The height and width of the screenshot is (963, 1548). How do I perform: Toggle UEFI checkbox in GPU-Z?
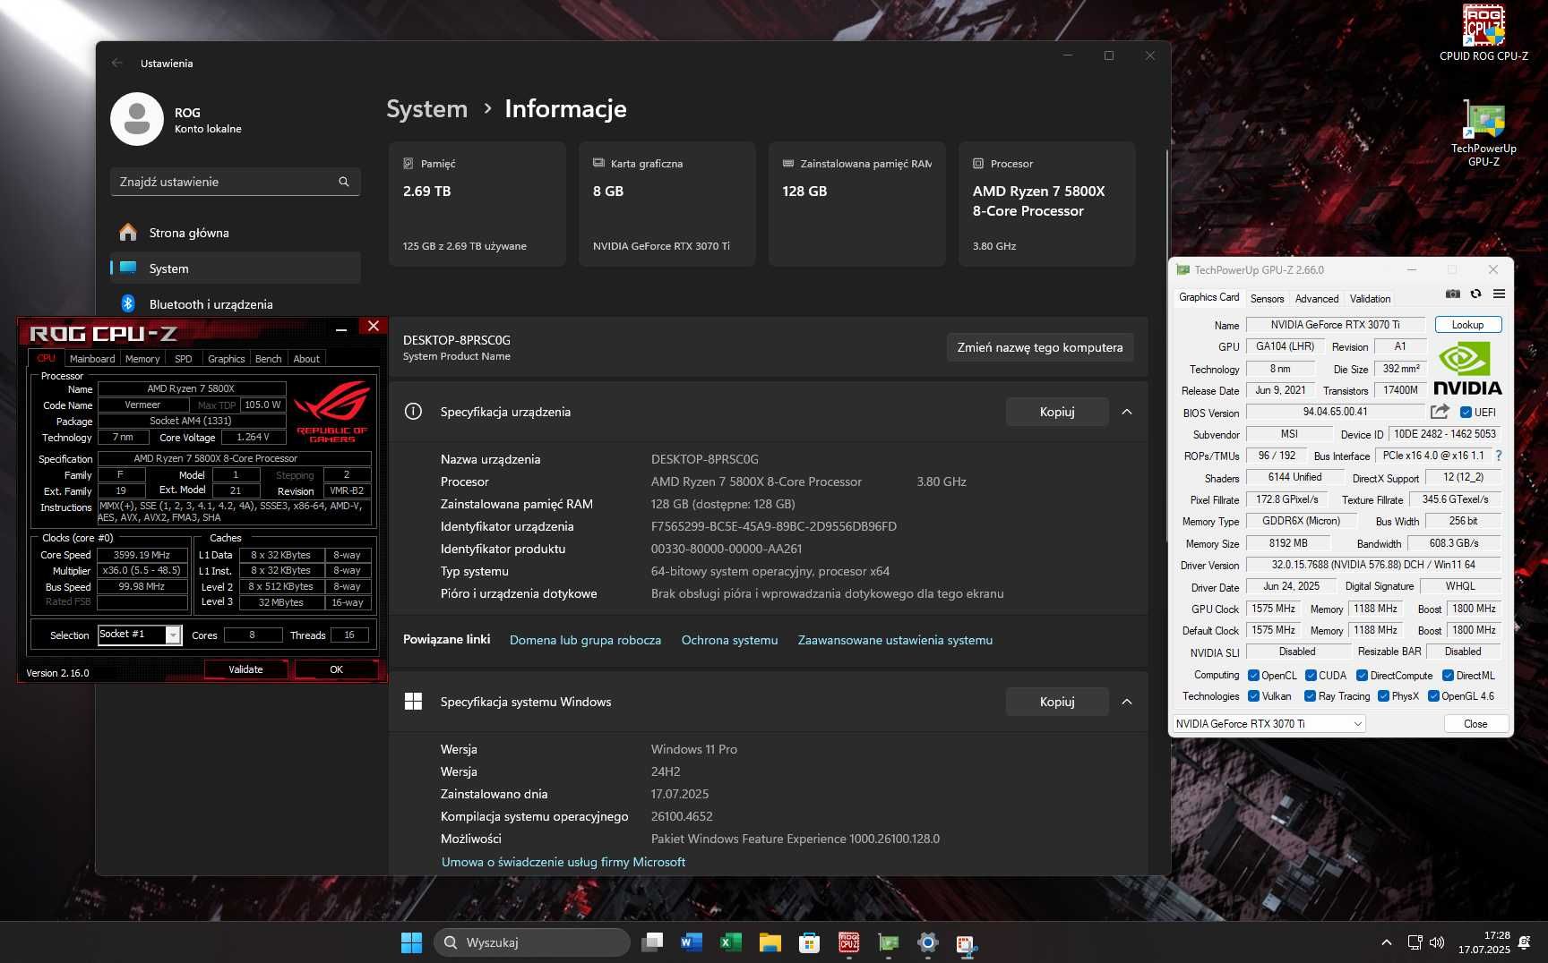pos(1466,413)
